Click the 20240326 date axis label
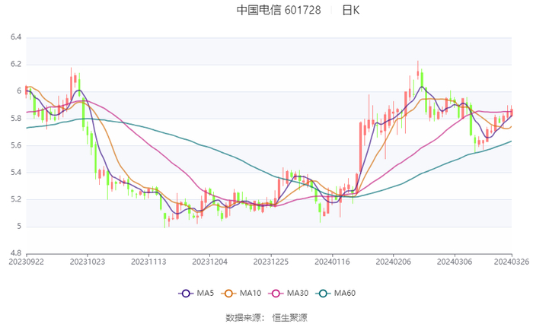 [x=512, y=262]
